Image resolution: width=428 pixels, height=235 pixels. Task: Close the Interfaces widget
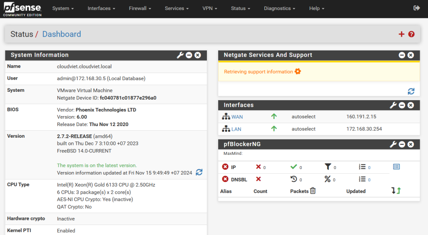[410, 105]
